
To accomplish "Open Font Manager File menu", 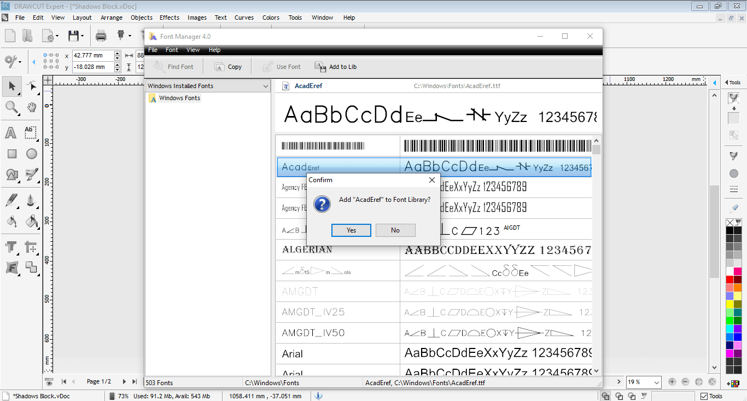I will click(x=153, y=50).
